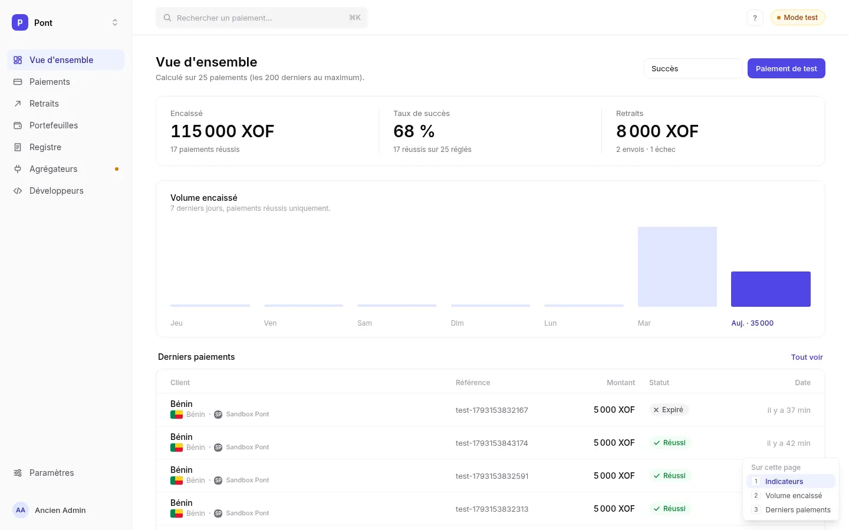
Task: Open the Développeurs section
Action: [x=66, y=191]
